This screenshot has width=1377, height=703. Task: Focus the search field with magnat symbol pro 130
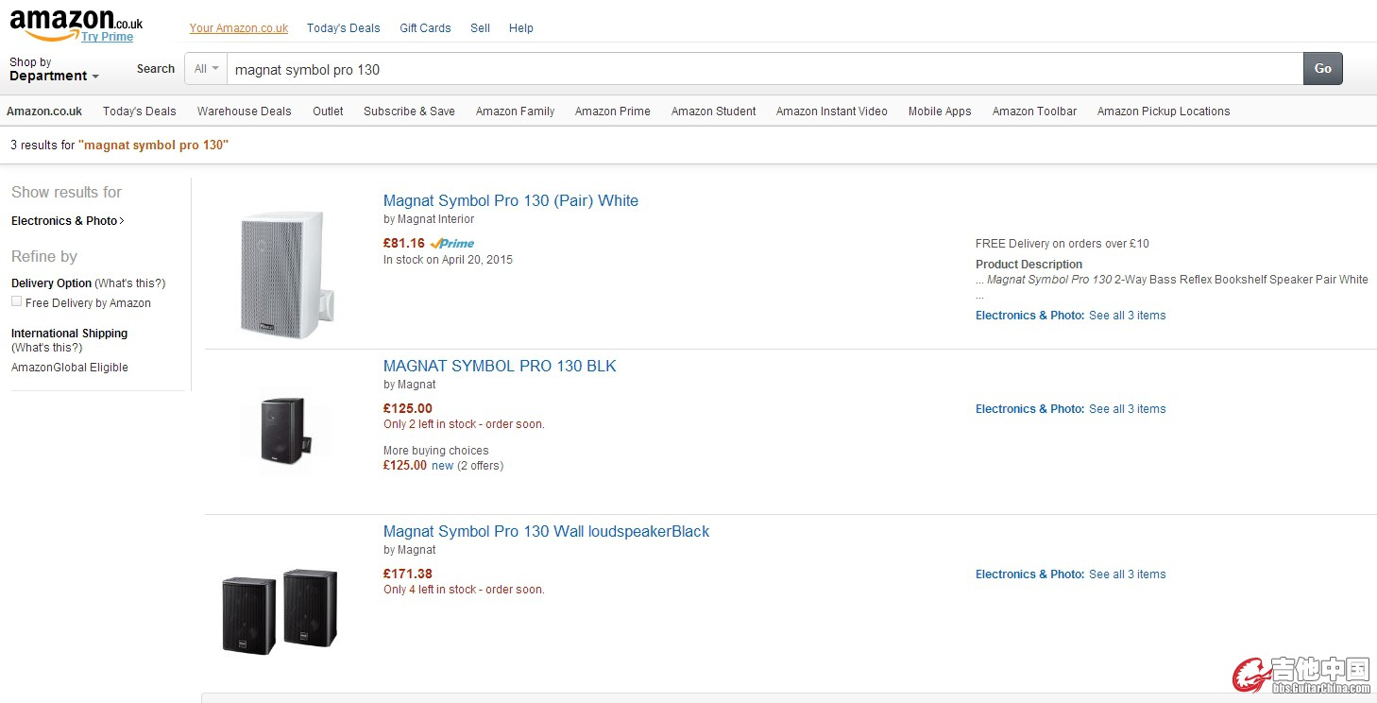pyautogui.click(x=765, y=69)
